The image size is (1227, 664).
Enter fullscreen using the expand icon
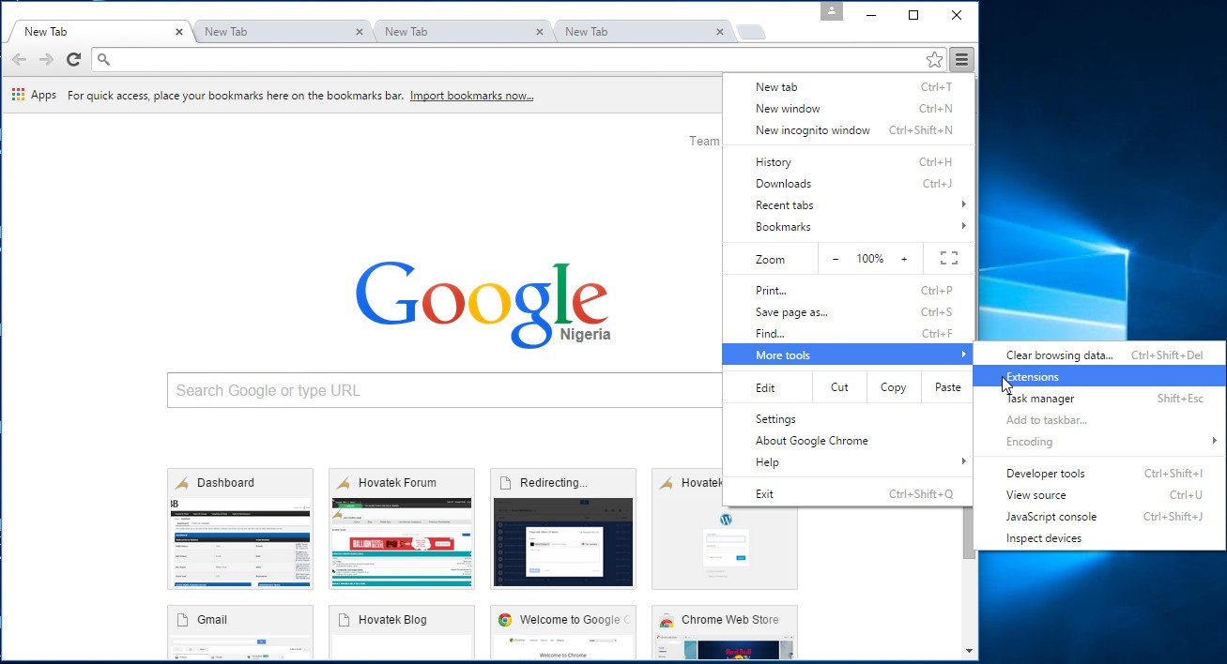pyautogui.click(x=948, y=258)
